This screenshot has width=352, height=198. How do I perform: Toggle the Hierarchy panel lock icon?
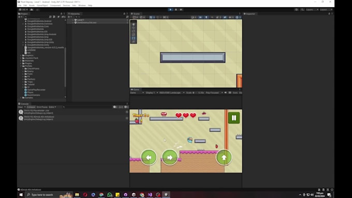[x=124, y=13]
